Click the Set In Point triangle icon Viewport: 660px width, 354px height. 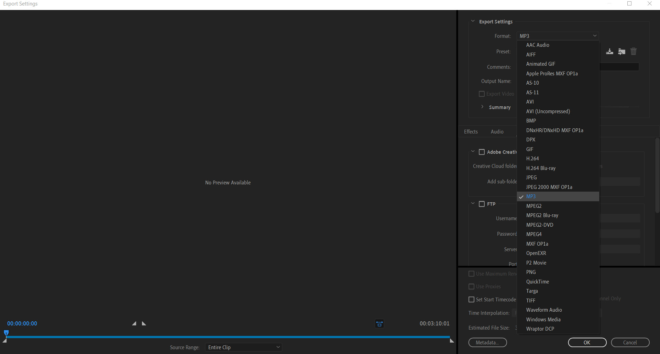[x=134, y=323]
